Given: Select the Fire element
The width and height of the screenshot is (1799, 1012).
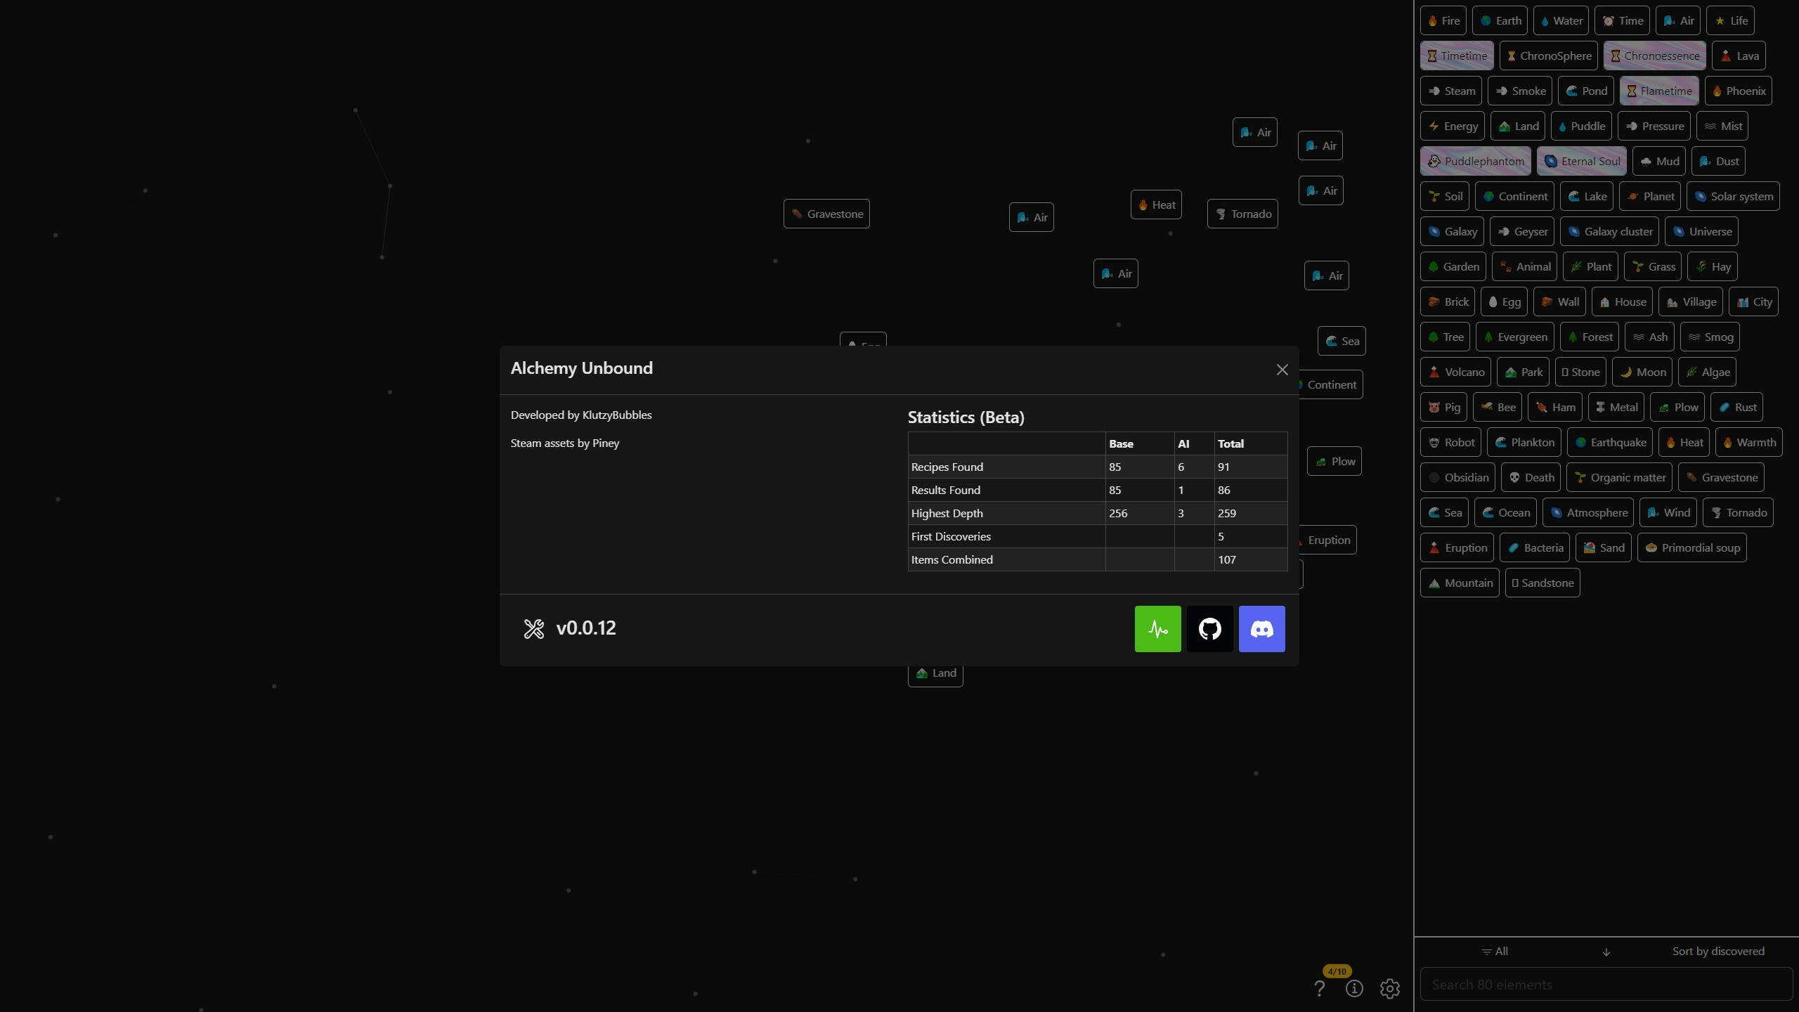Looking at the screenshot, I should tap(1443, 20).
